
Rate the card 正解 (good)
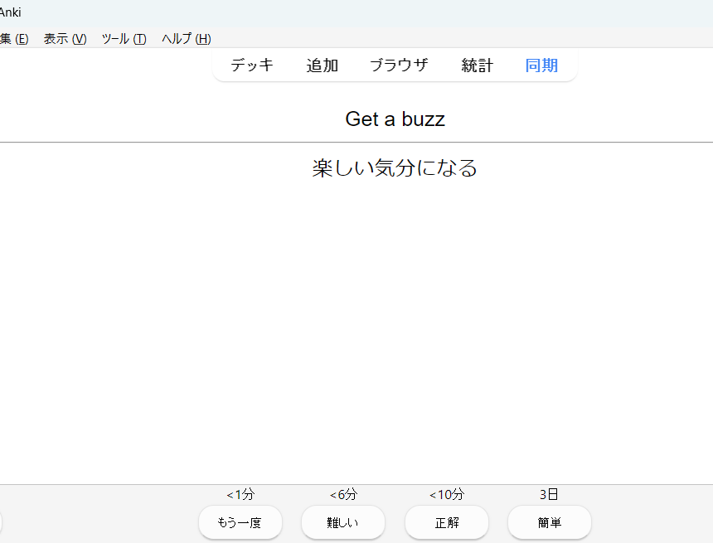coord(447,522)
